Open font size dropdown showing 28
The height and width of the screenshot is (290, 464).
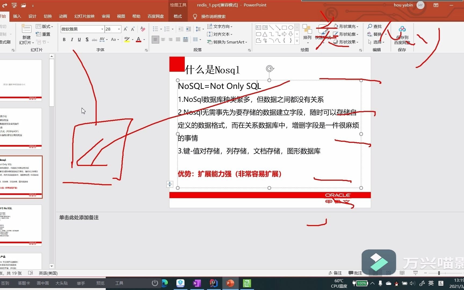[x=119, y=29]
